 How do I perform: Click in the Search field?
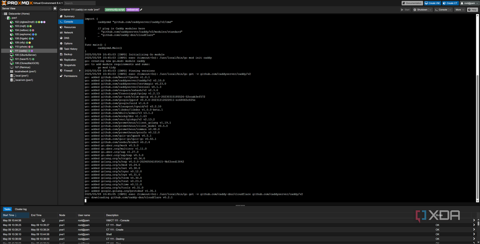coord(80,3)
